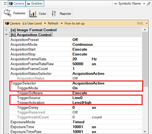Viewport: 152px width, 134px height.
Task: Click the scroll down arrow of the feature list
Action: point(145,131)
